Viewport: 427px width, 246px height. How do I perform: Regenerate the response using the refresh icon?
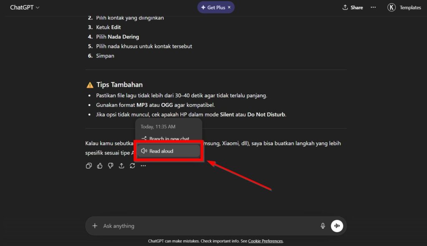coord(132,166)
